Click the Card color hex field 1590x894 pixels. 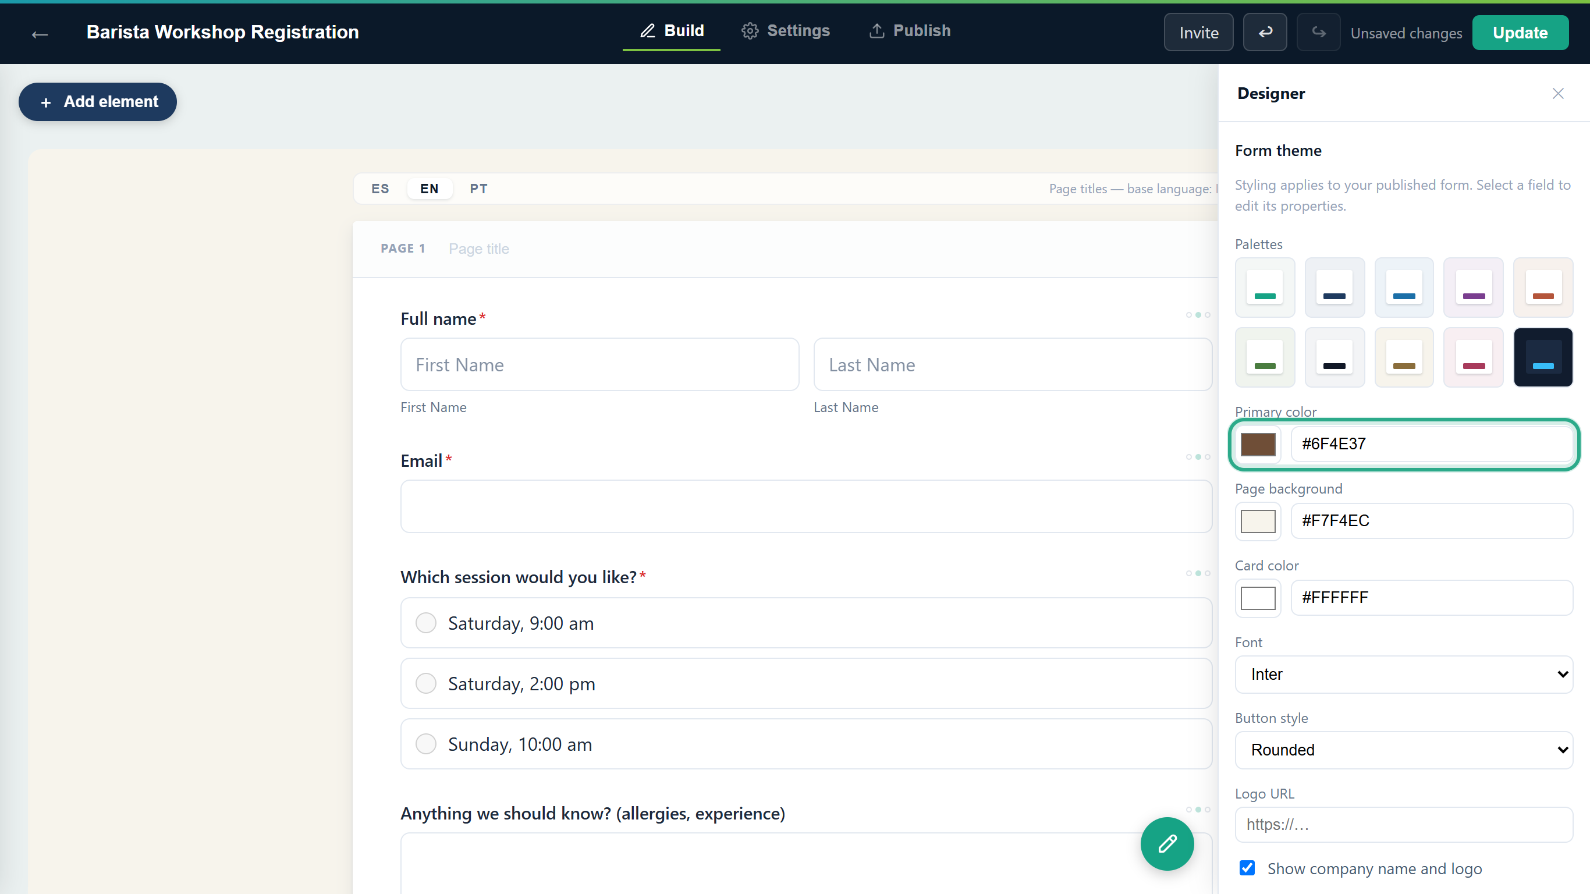[1431, 597]
